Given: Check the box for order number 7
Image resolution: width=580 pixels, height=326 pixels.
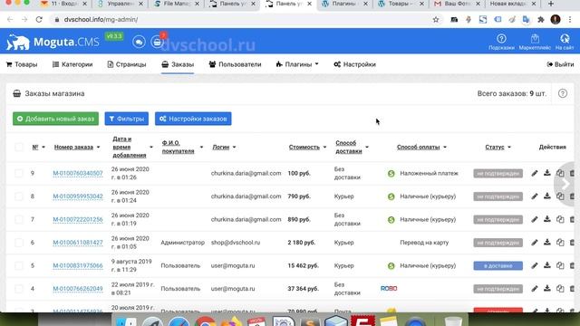Looking at the screenshot, I should [x=18, y=219].
